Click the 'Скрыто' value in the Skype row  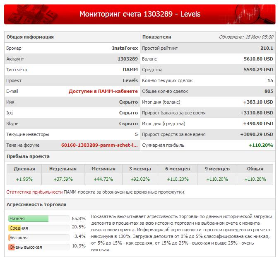coord(128,124)
